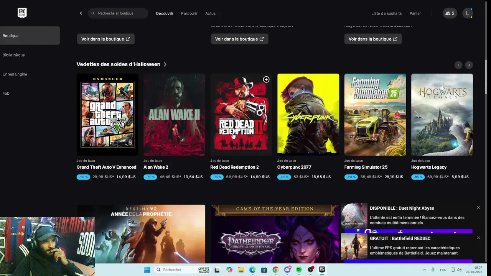Open Task View in taskbar
Screen dimensions: 491x276
[x=217, y=270]
